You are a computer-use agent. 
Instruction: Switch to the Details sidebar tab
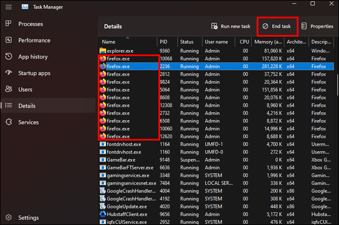(x=48, y=106)
